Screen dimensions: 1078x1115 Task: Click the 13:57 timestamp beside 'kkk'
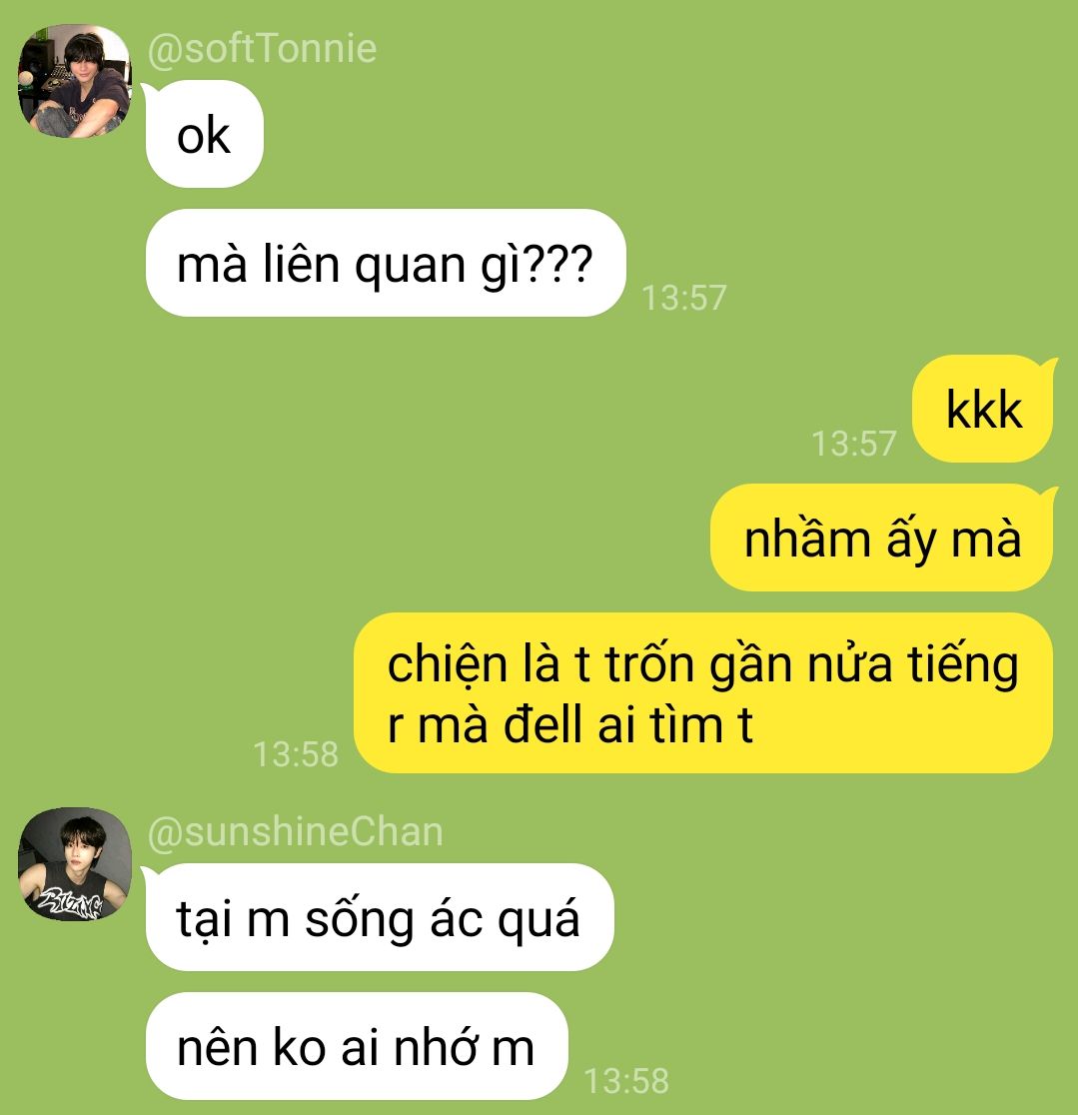tap(854, 443)
